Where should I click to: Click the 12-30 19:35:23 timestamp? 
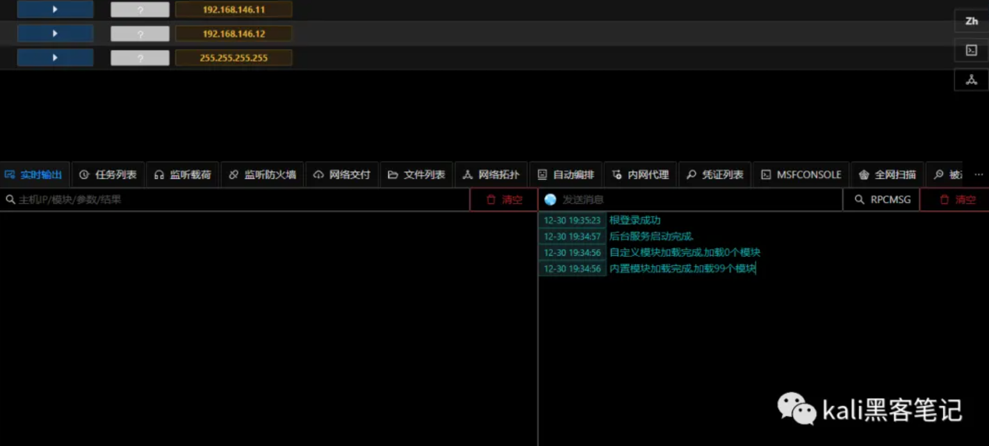[x=572, y=220]
